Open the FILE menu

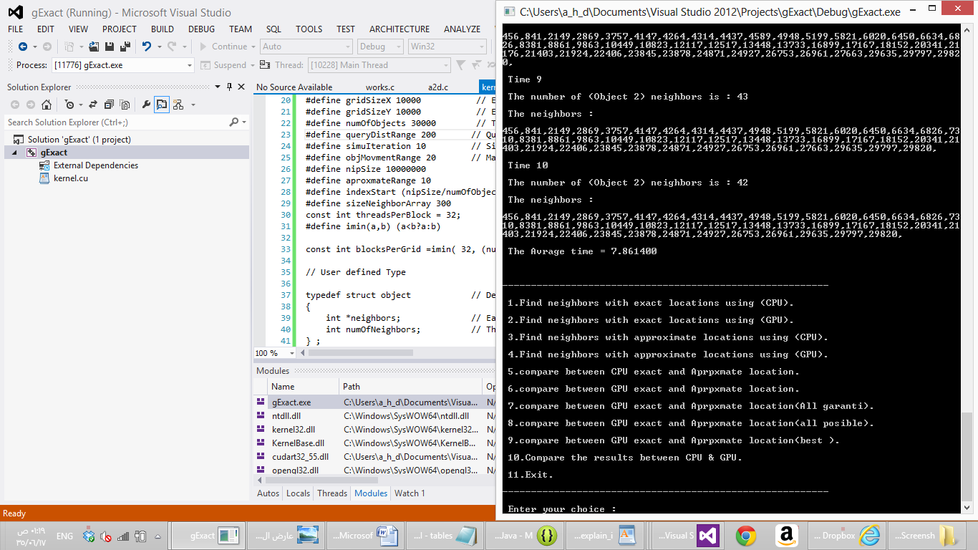(x=16, y=29)
